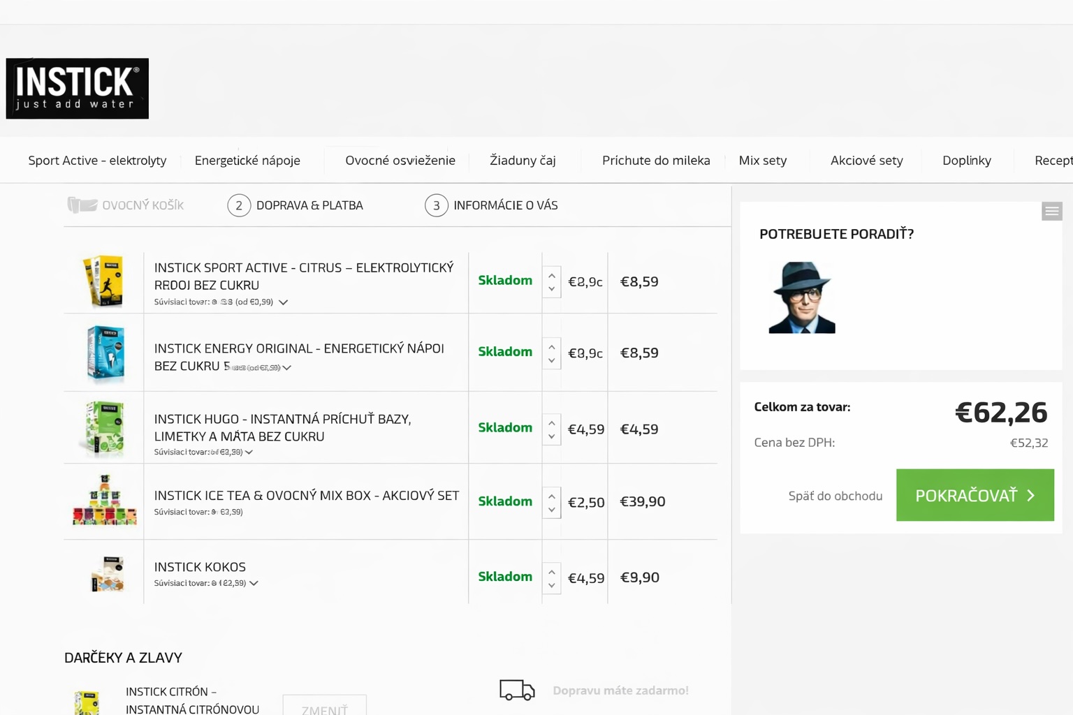This screenshot has width=1073, height=715.
Task: Decrease the quantity of Instick Energy Original
Action: (552, 361)
